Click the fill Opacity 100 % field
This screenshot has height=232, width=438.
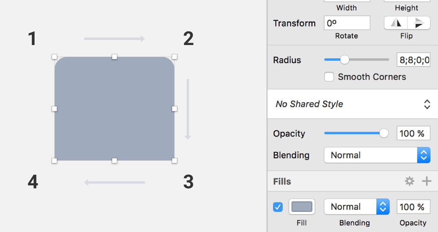tap(413, 207)
